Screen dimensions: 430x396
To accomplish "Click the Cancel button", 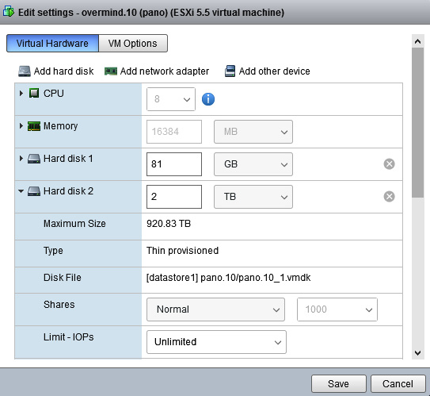I will (398, 383).
